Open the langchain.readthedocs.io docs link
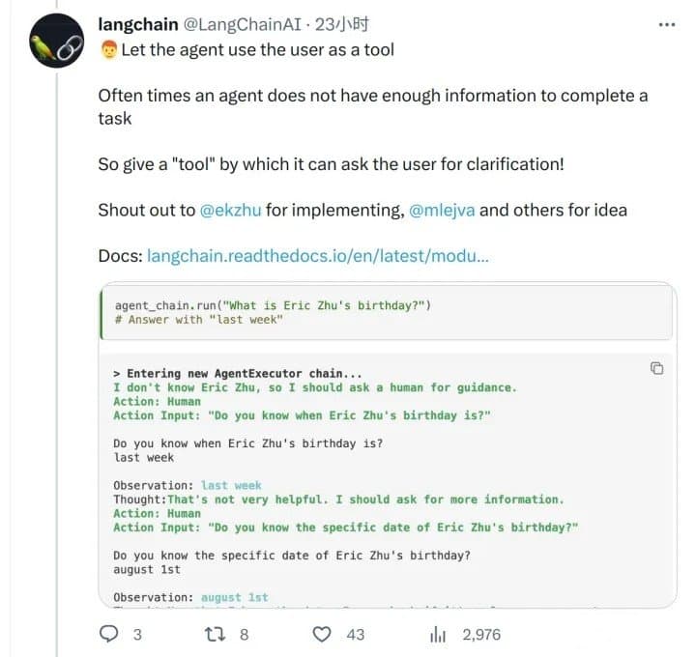The image size is (696, 657). [x=317, y=256]
